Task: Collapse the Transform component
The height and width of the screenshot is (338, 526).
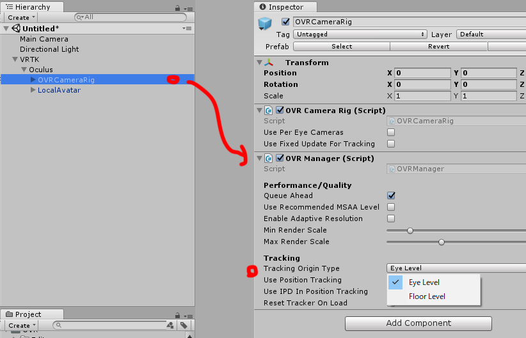Action: (x=259, y=63)
